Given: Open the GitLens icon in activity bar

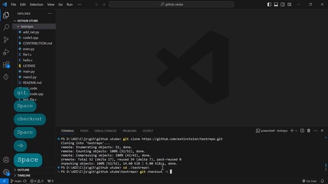Looking at the screenshot, I should pyautogui.click(x=6, y=77).
